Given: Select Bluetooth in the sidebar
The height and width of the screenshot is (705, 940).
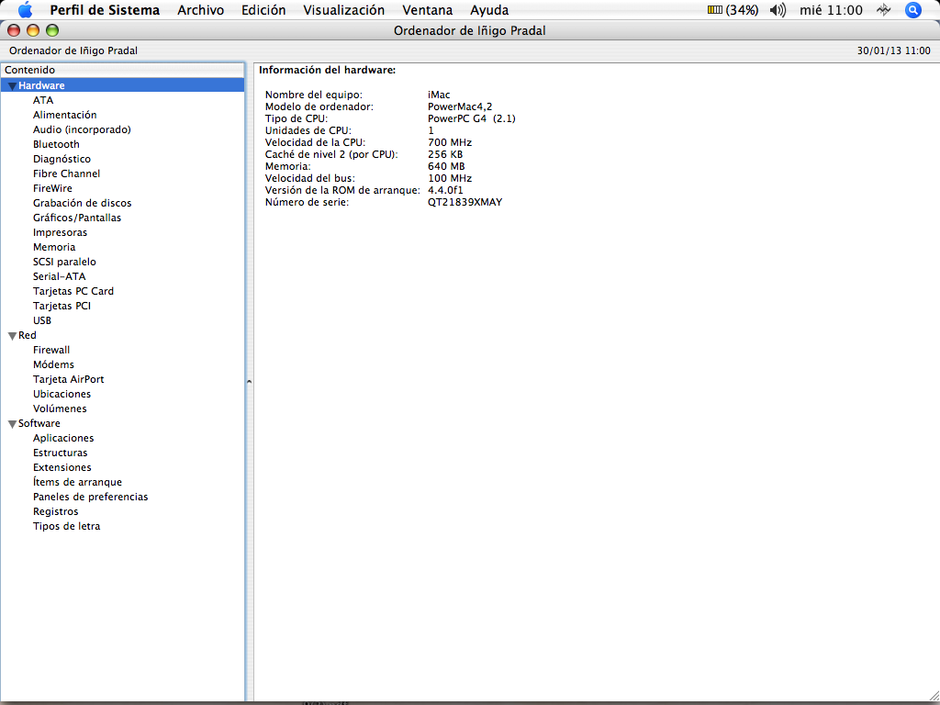Looking at the screenshot, I should (x=56, y=144).
